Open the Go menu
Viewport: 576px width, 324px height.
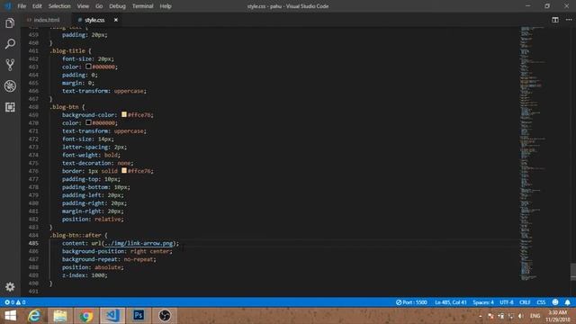coord(99,6)
